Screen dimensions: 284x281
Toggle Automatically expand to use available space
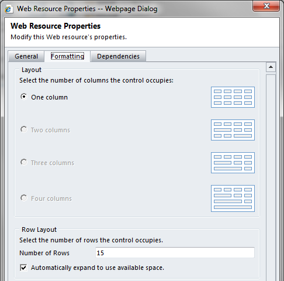(x=23, y=268)
